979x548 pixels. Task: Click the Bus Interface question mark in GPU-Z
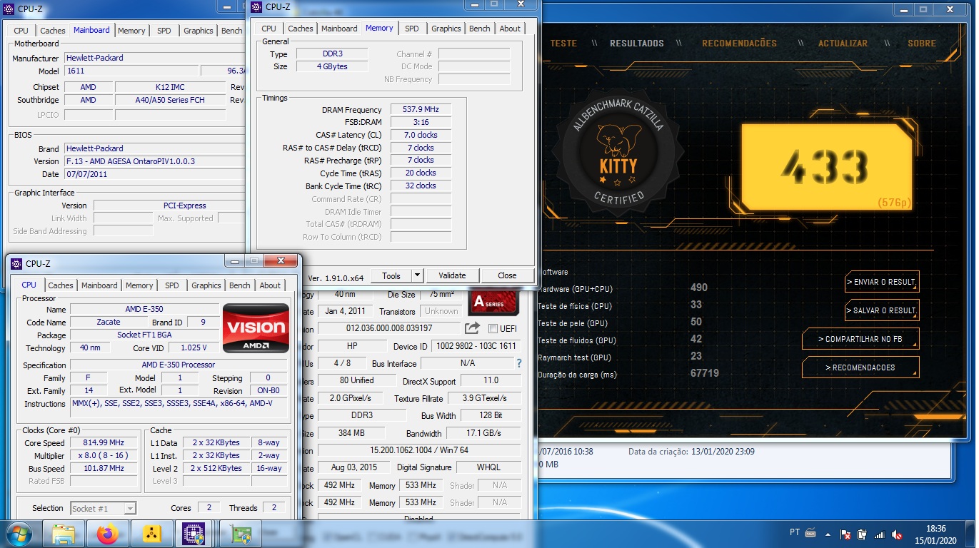[x=519, y=363]
